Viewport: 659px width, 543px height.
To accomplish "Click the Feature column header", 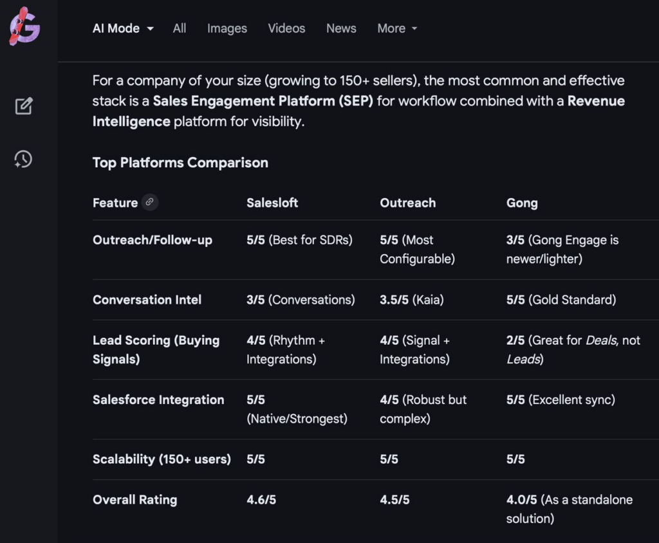I will (115, 203).
